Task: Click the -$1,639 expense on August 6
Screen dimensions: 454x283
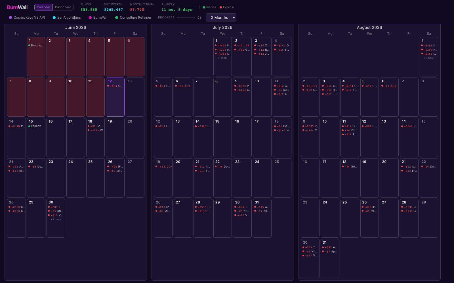Action: point(389,86)
